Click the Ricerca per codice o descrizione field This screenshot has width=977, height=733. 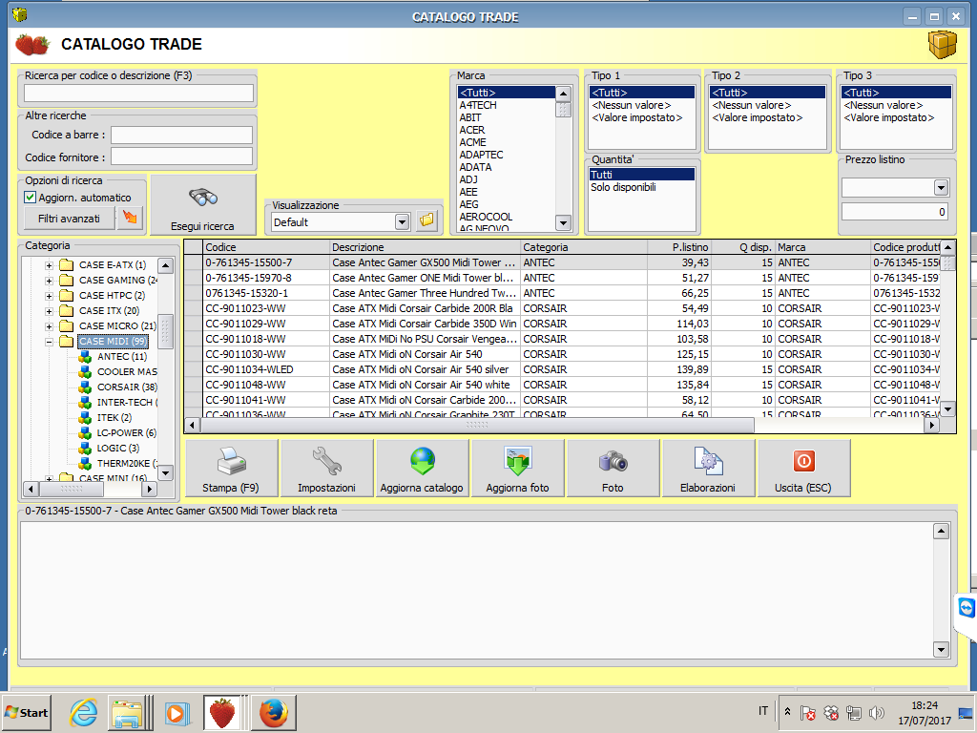[139, 93]
